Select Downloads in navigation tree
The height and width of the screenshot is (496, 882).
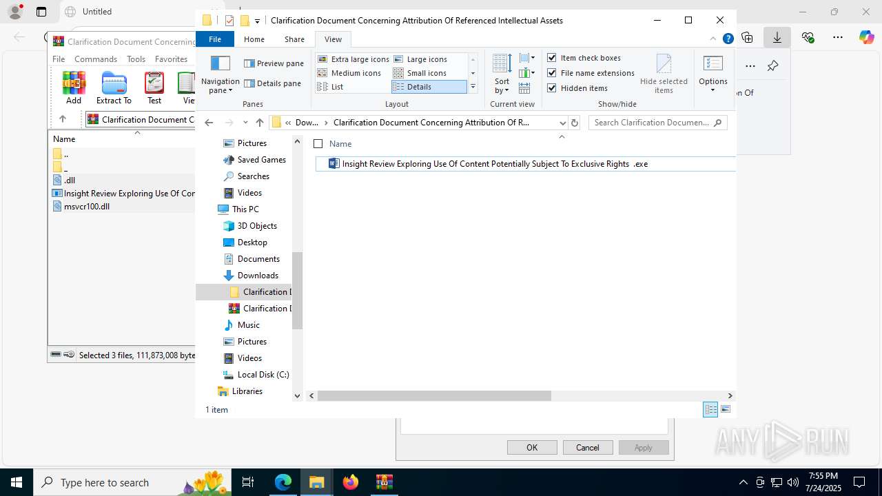[x=251, y=276]
